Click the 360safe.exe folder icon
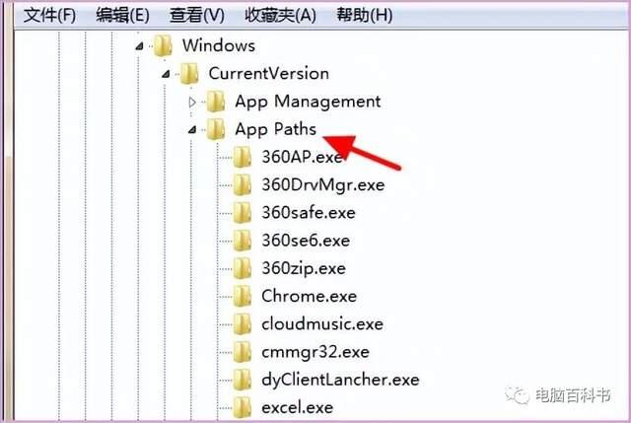 [243, 213]
